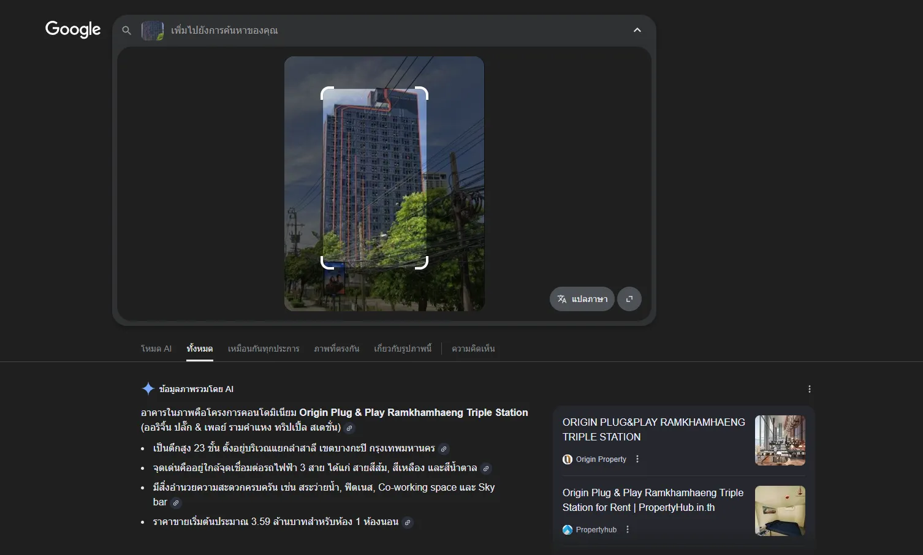
Task: Click the Google logo
Action: (x=73, y=29)
